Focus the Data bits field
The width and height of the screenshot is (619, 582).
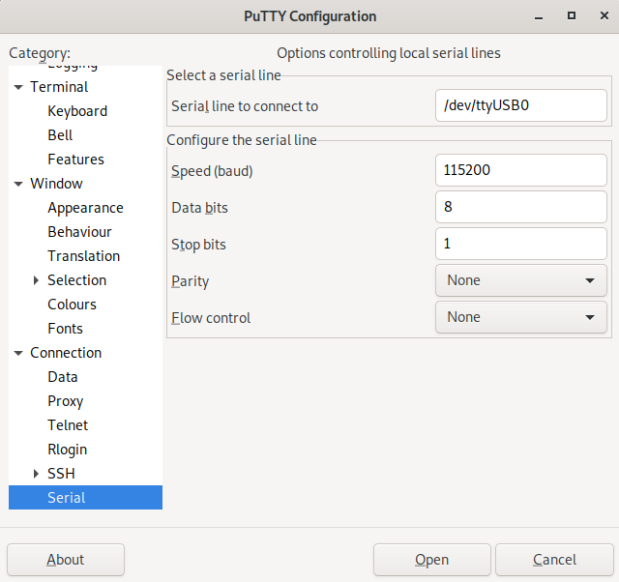520,207
